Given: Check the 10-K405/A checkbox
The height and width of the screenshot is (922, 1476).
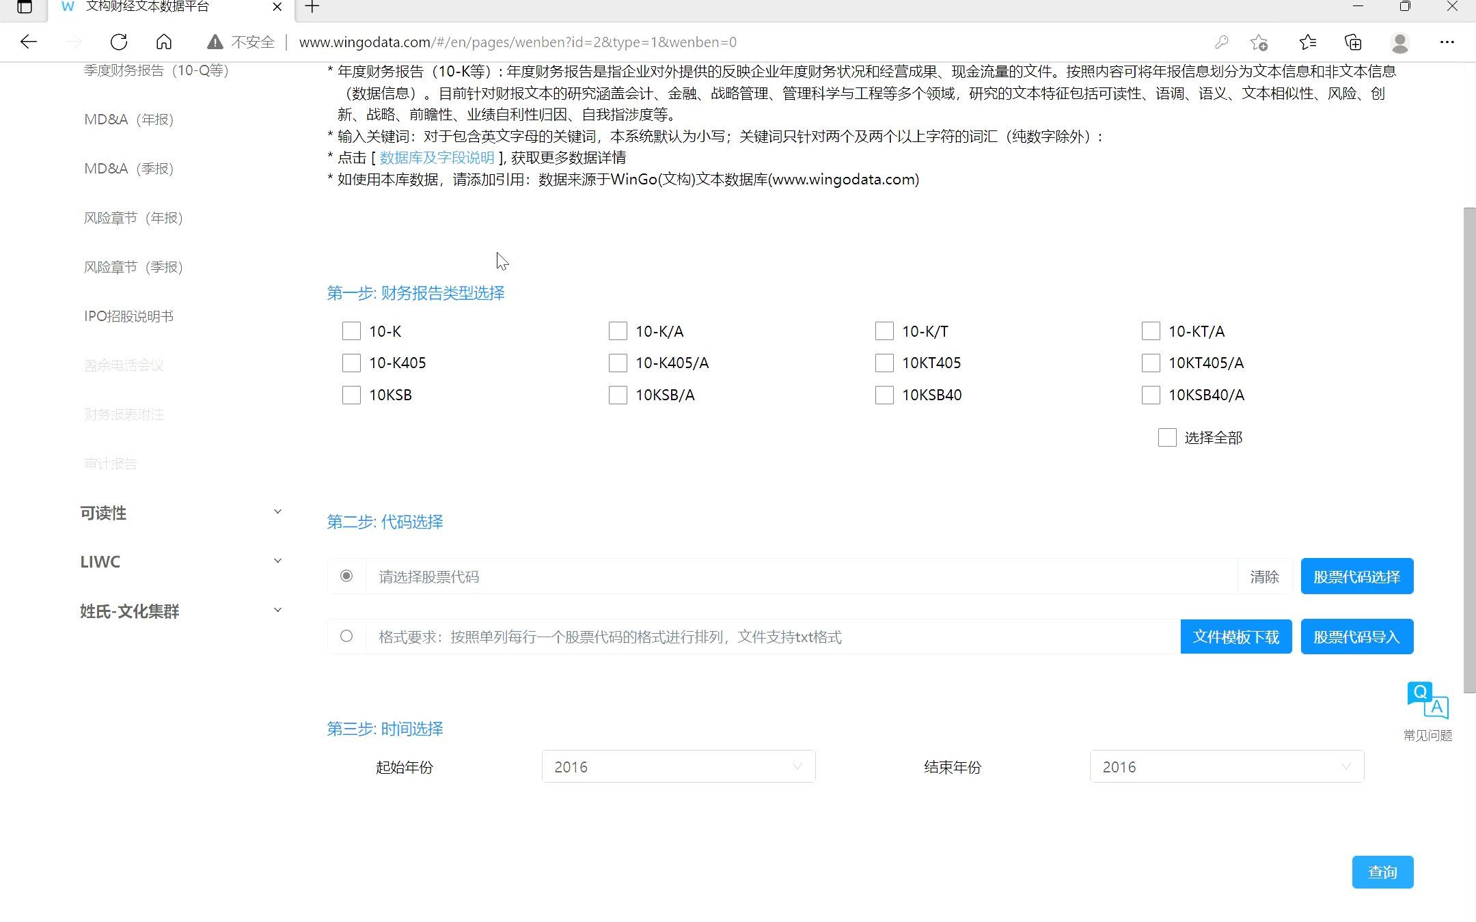Looking at the screenshot, I should [618, 363].
